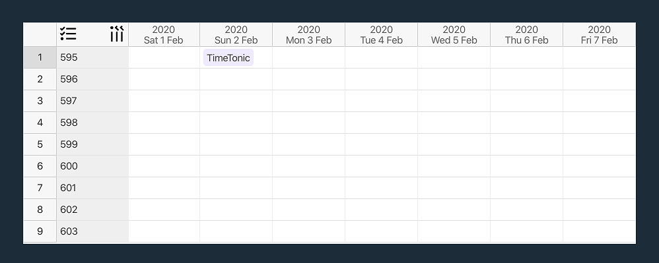This screenshot has height=263, width=659.
Task: Select row number 9 header
Action: point(40,231)
